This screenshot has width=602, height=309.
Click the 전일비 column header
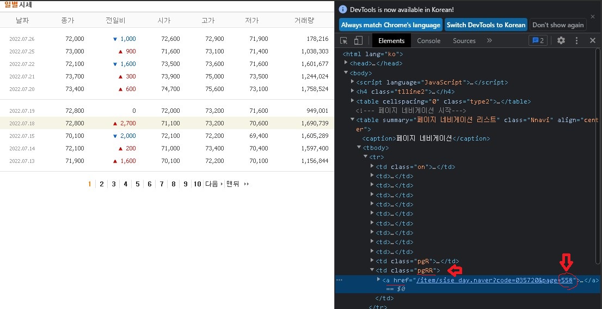(x=115, y=20)
